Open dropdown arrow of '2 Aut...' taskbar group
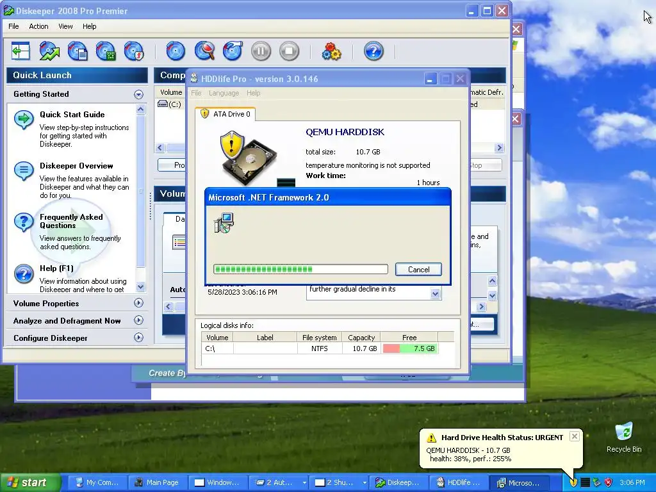 pyautogui.click(x=304, y=483)
